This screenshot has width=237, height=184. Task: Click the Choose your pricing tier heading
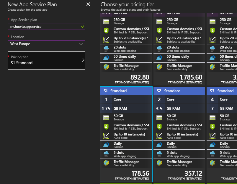(x=127, y=4)
